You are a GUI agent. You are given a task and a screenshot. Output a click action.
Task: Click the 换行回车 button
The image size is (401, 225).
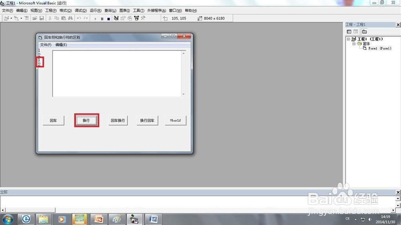(x=147, y=120)
